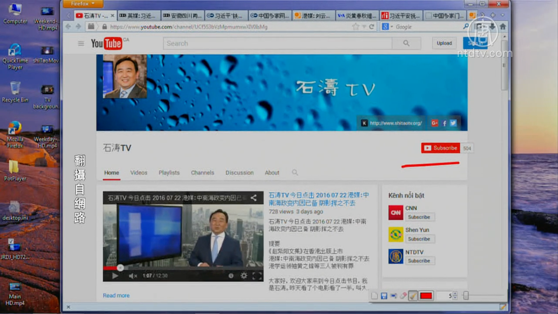This screenshot has width=558, height=314.
Task: Open video settings gear in the player
Action: pos(244,276)
